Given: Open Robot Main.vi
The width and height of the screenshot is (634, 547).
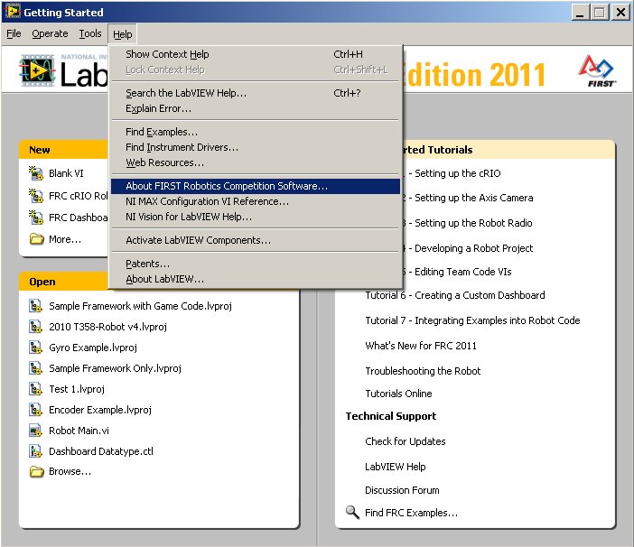Looking at the screenshot, I should point(79,431).
